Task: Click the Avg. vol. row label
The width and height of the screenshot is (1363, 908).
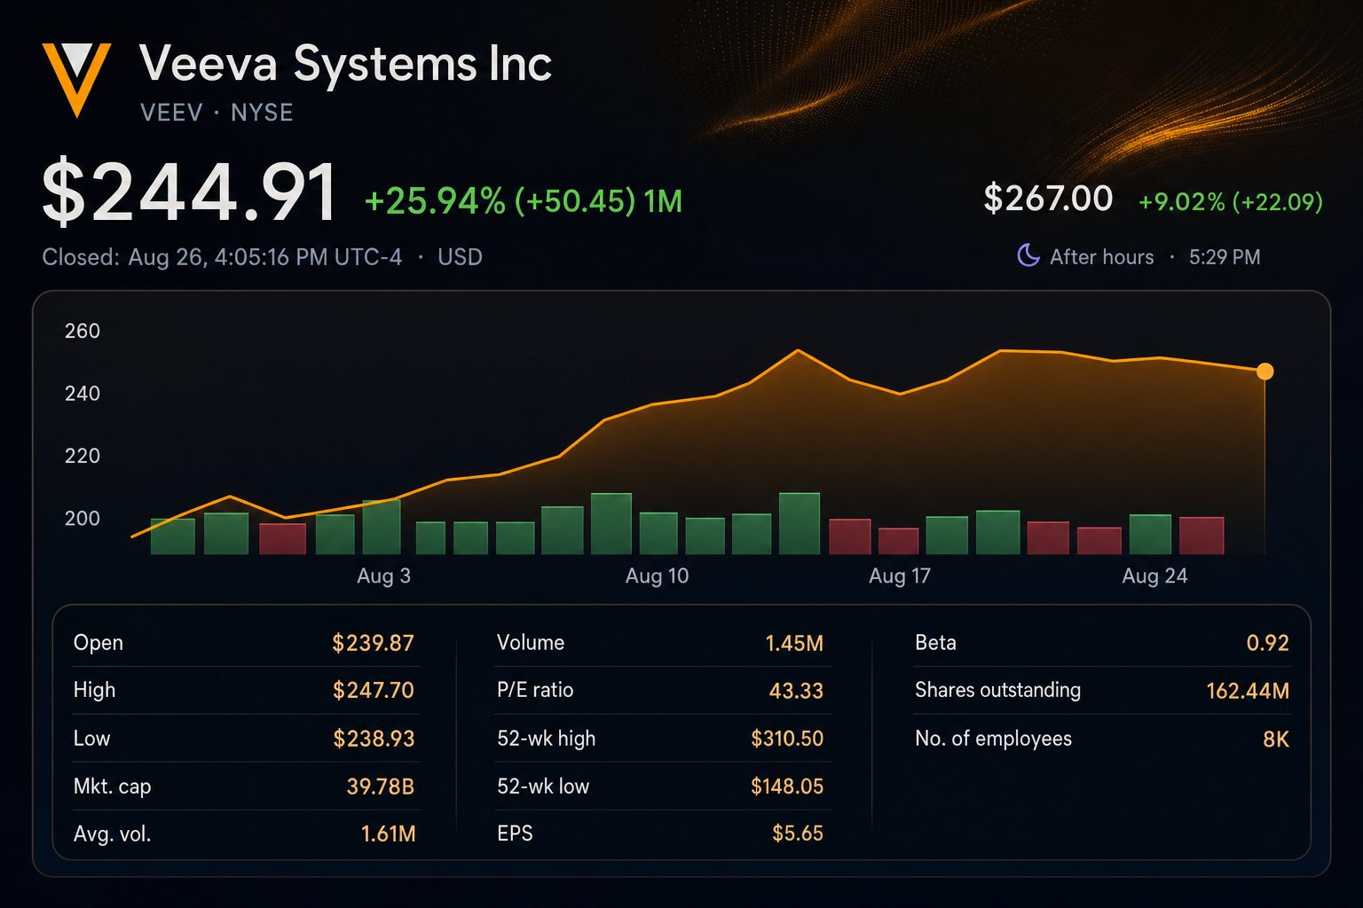Action: [113, 834]
